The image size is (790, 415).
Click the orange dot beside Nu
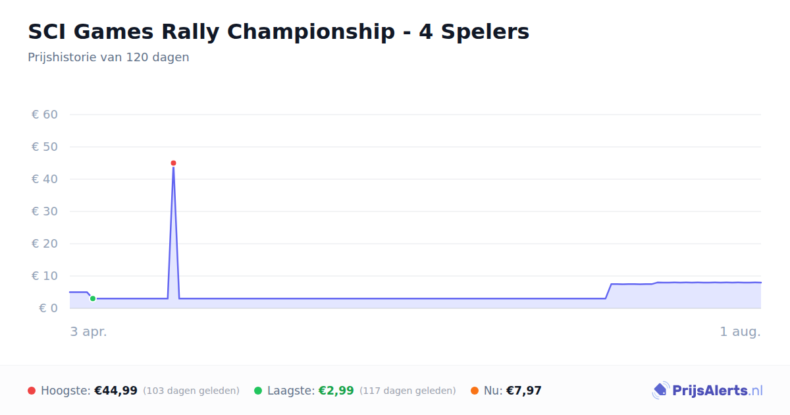(475, 391)
